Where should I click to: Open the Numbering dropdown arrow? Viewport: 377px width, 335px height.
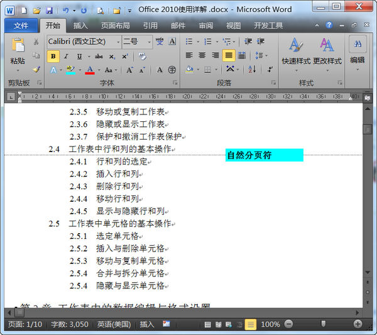tap(217, 42)
